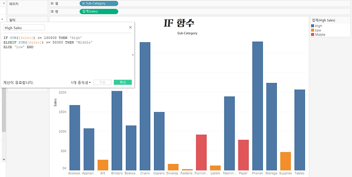Viewport: 352px width, 177px height.
Task: Click the Labels axis label
Action: (215, 173)
